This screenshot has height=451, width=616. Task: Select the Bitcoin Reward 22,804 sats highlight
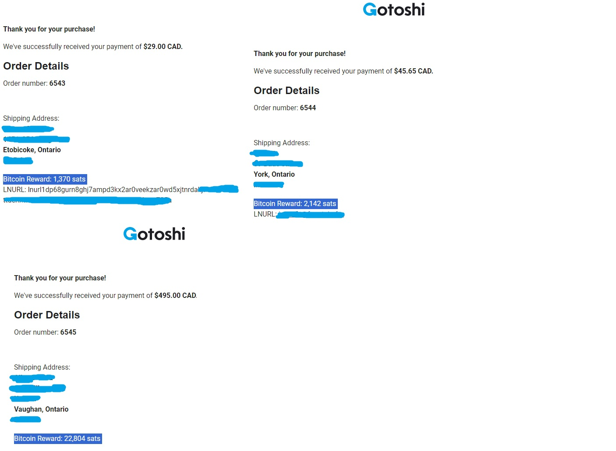57,439
